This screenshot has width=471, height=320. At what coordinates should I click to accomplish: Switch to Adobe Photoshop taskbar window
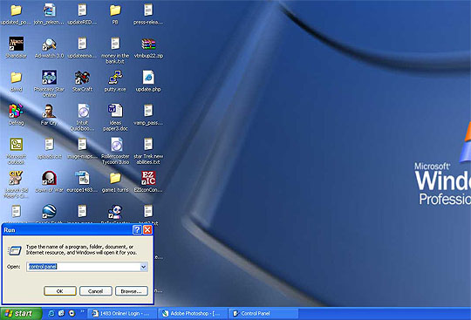pos(193,314)
